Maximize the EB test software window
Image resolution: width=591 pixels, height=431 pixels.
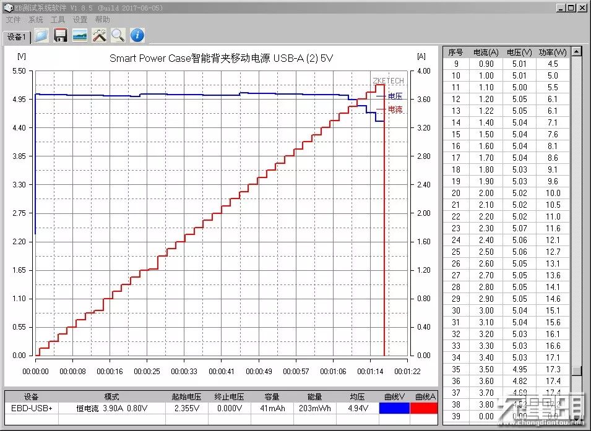pos(571,7)
